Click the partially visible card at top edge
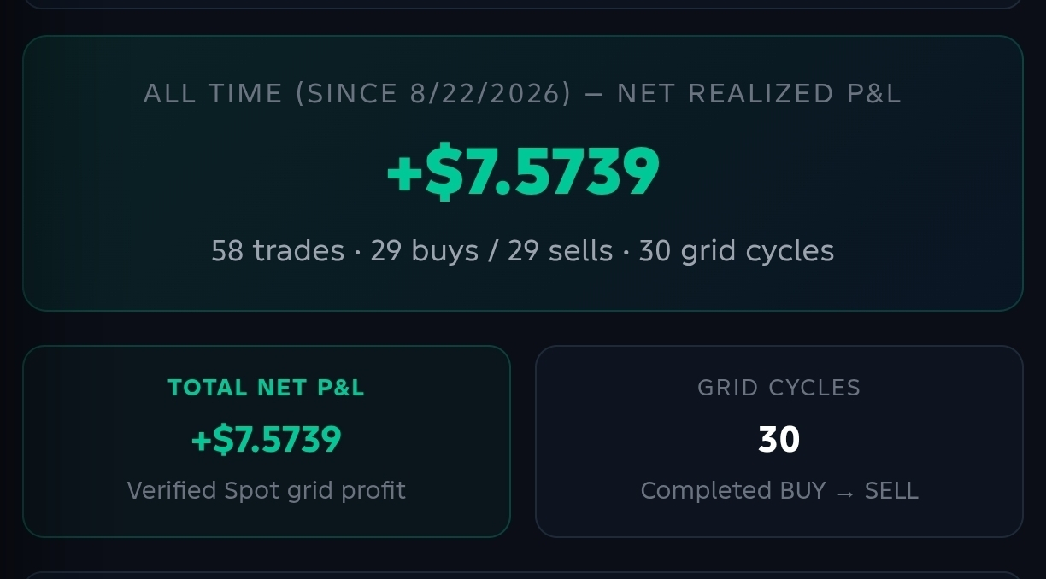This screenshot has height=579, width=1046. point(523,3)
